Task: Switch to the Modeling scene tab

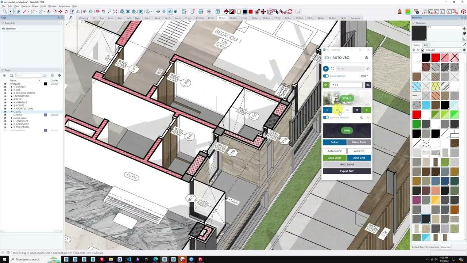Action: 83,18
